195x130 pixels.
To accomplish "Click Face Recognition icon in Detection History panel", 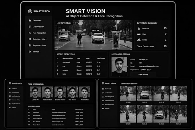I will pyautogui.click(x=103, y=97).
